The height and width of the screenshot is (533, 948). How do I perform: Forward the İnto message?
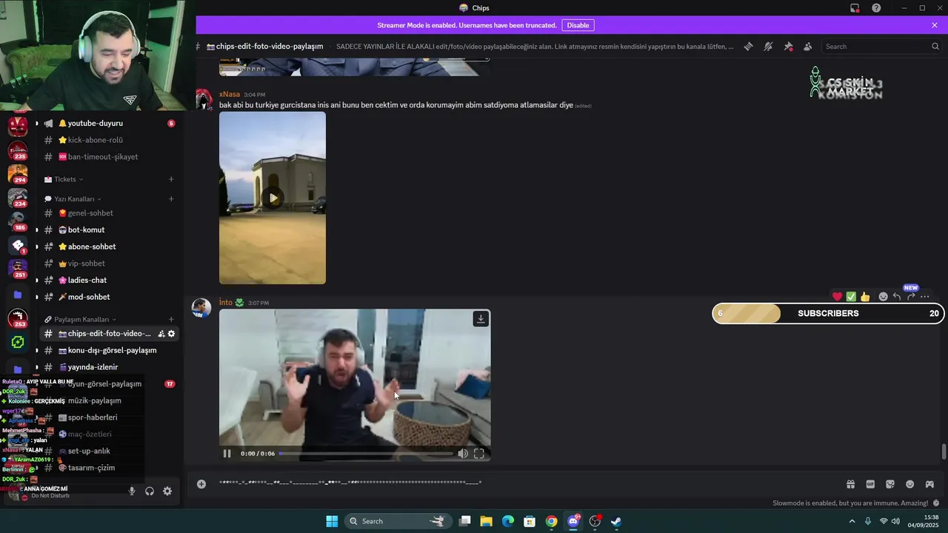911,297
